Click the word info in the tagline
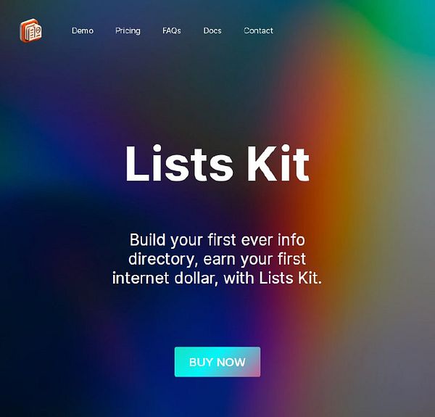The width and height of the screenshot is (435, 417). 291,240
